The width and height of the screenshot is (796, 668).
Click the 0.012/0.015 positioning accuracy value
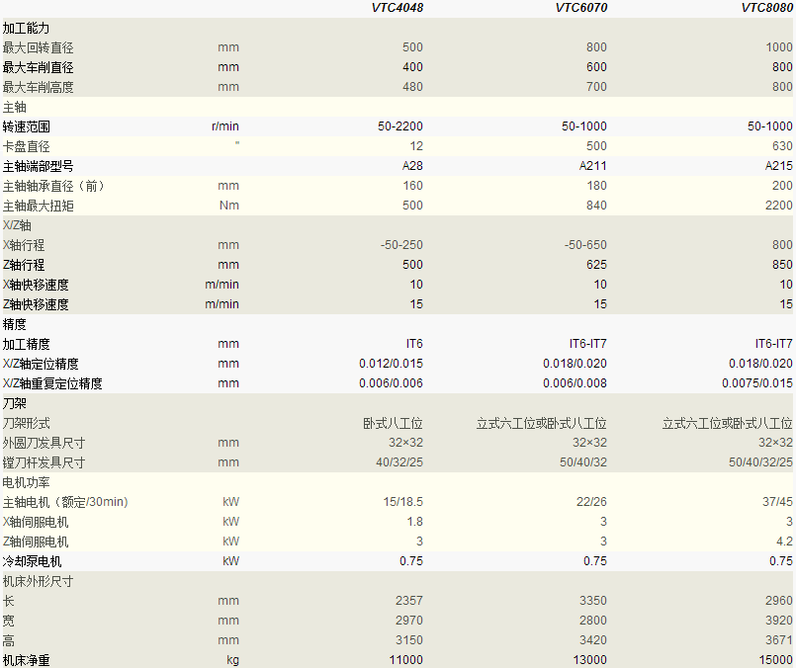click(x=391, y=364)
